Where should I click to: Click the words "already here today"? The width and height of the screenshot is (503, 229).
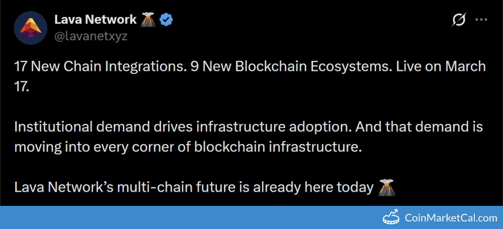pyautogui.click(x=312, y=187)
